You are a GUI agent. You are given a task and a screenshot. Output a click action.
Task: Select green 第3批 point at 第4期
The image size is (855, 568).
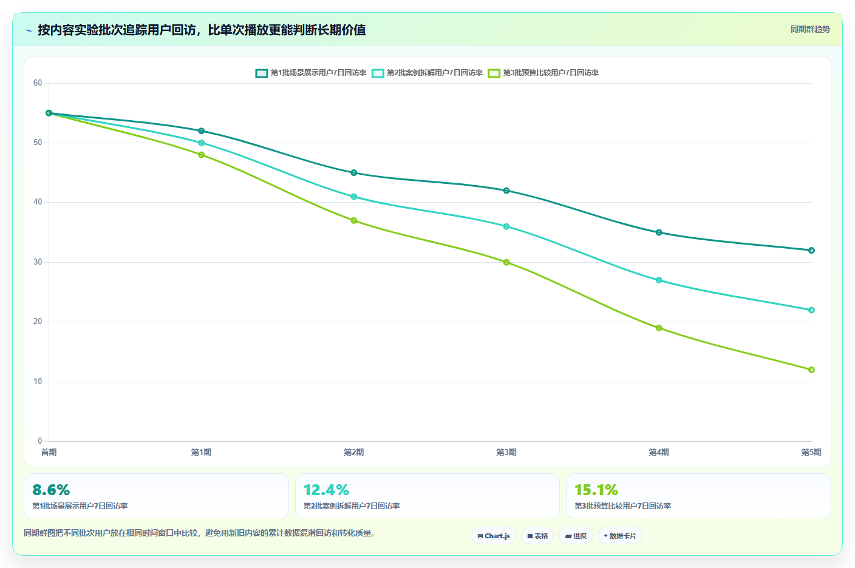[659, 328]
